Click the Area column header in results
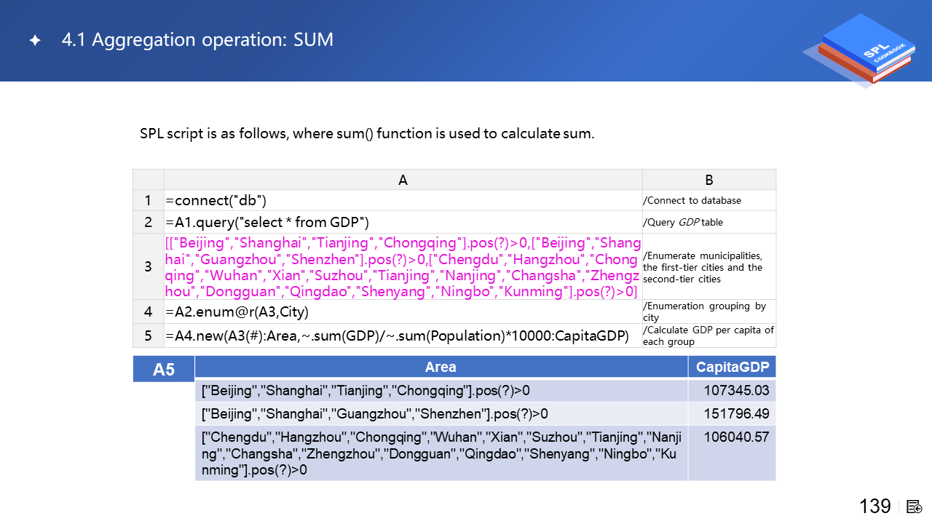932x524 pixels. pyautogui.click(x=441, y=367)
